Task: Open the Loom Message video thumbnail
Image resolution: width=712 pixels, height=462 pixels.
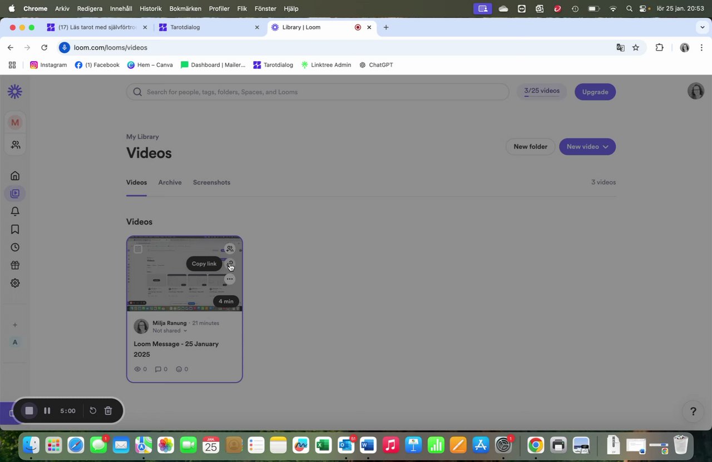Action: (185, 274)
